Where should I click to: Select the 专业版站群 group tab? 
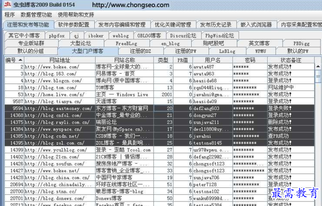(x=31, y=43)
